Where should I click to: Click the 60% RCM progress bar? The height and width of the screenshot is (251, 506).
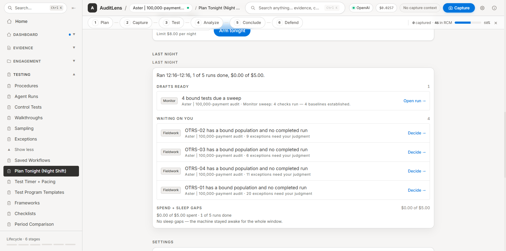[468, 23]
